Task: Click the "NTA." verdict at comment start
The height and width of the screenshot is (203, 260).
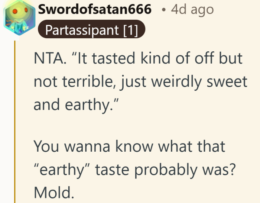Action: [x=50, y=58]
